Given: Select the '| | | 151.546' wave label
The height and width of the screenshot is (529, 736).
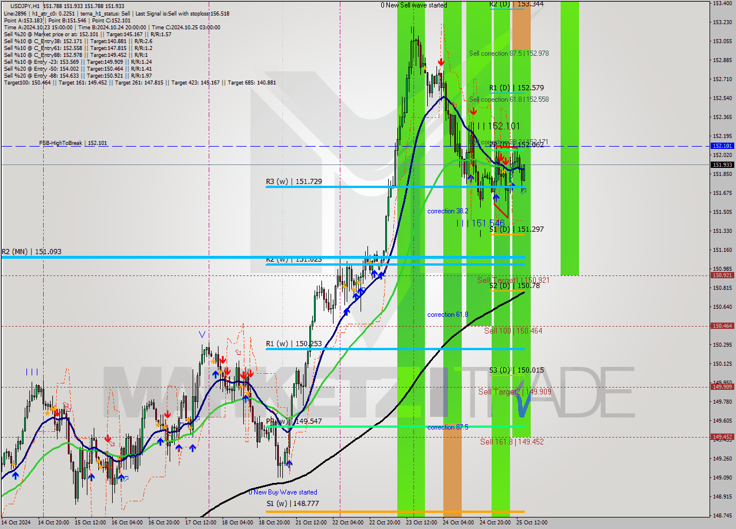Looking at the screenshot, I should click(x=481, y=223).
